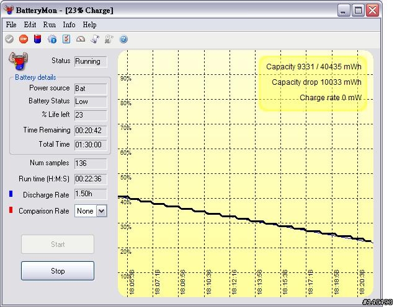The image size is (397, 307).
Task: Click the 'Battery details' group label
Action: click(35, 77)
